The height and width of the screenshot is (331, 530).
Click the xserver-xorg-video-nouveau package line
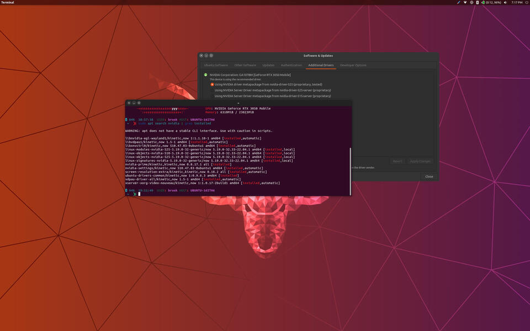203,183
